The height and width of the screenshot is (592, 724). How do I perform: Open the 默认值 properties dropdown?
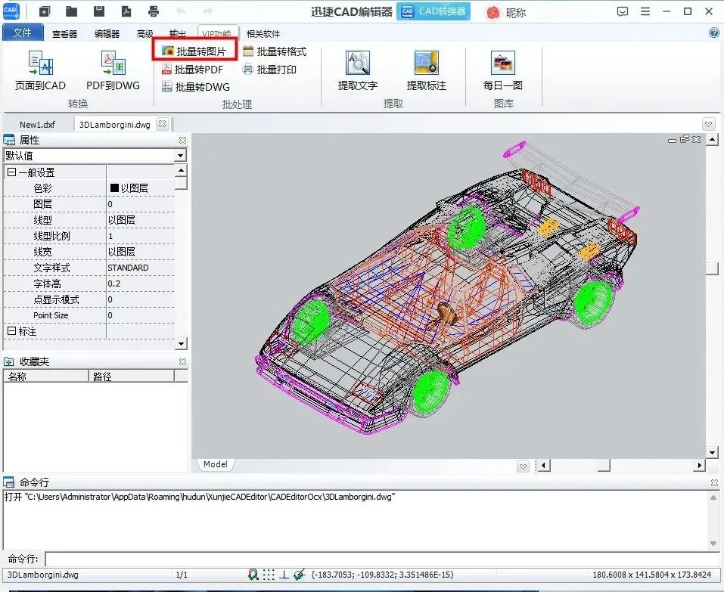point(180,156)
